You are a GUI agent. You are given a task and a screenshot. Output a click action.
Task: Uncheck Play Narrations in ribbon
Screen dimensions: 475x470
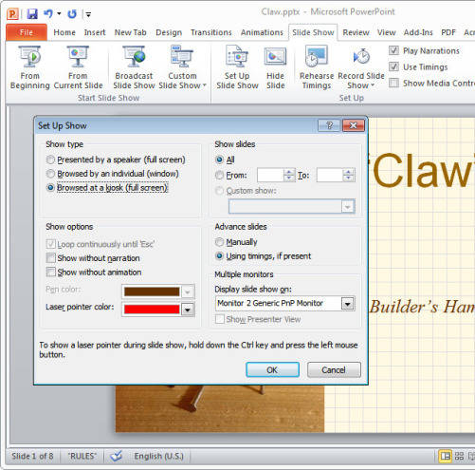(393, 50)
